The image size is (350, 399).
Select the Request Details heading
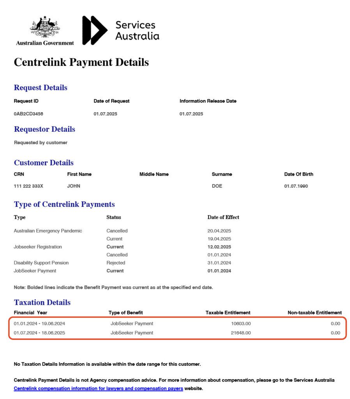pos(41,88)
